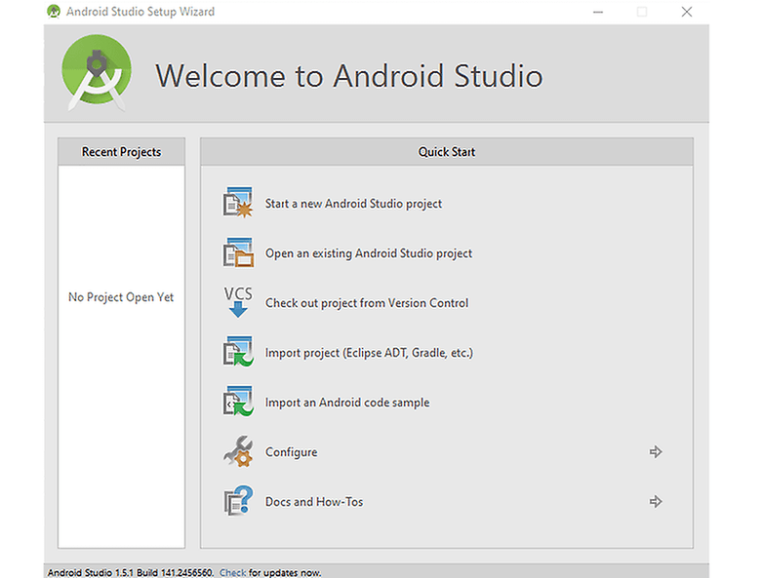Image resolution: width=763 pixels, height=578 pixels.
Task: Open the Configure menu entry
Action: click(291, 452)
